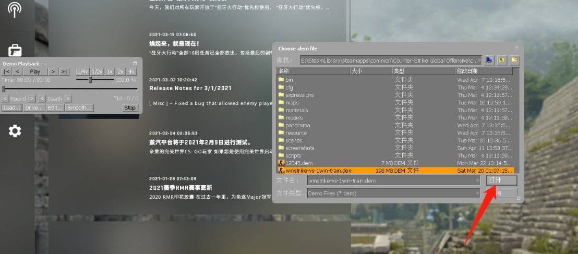Select the materials folder

click(395, 110)
